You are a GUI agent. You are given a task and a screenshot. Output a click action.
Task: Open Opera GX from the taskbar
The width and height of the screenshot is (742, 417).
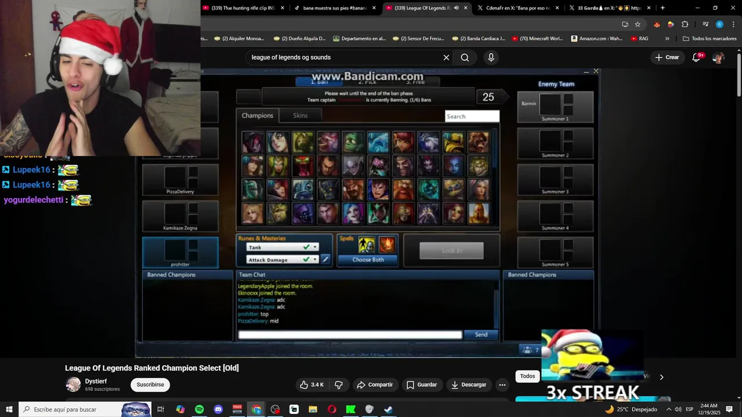(332, 409)
